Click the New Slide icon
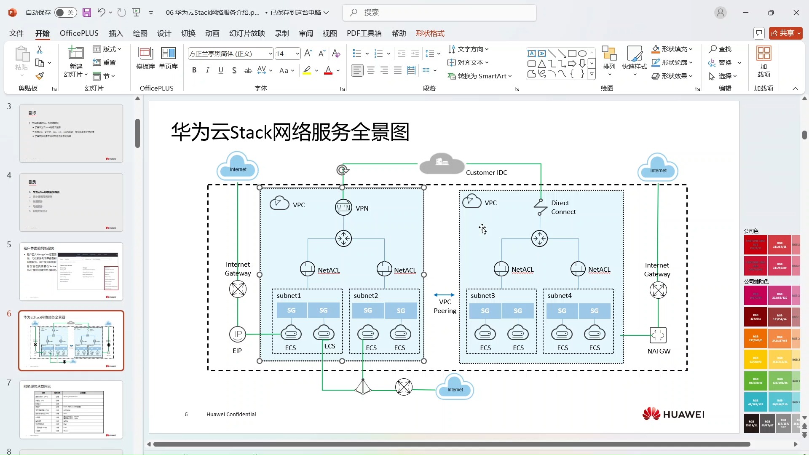This screenshot has height=455, width=809. pyautogui.click(x=76, y=52)
